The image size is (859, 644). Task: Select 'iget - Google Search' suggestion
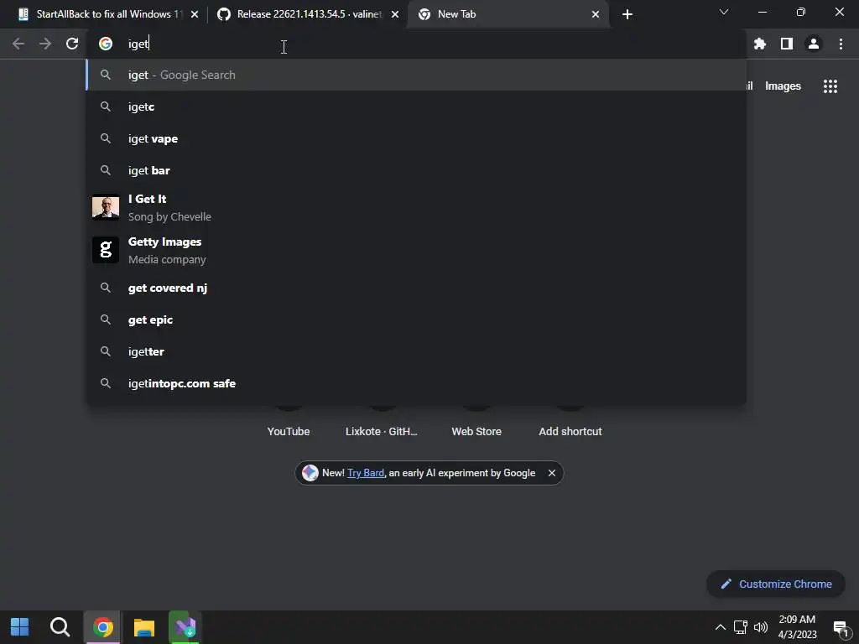[x=416, y=75]
